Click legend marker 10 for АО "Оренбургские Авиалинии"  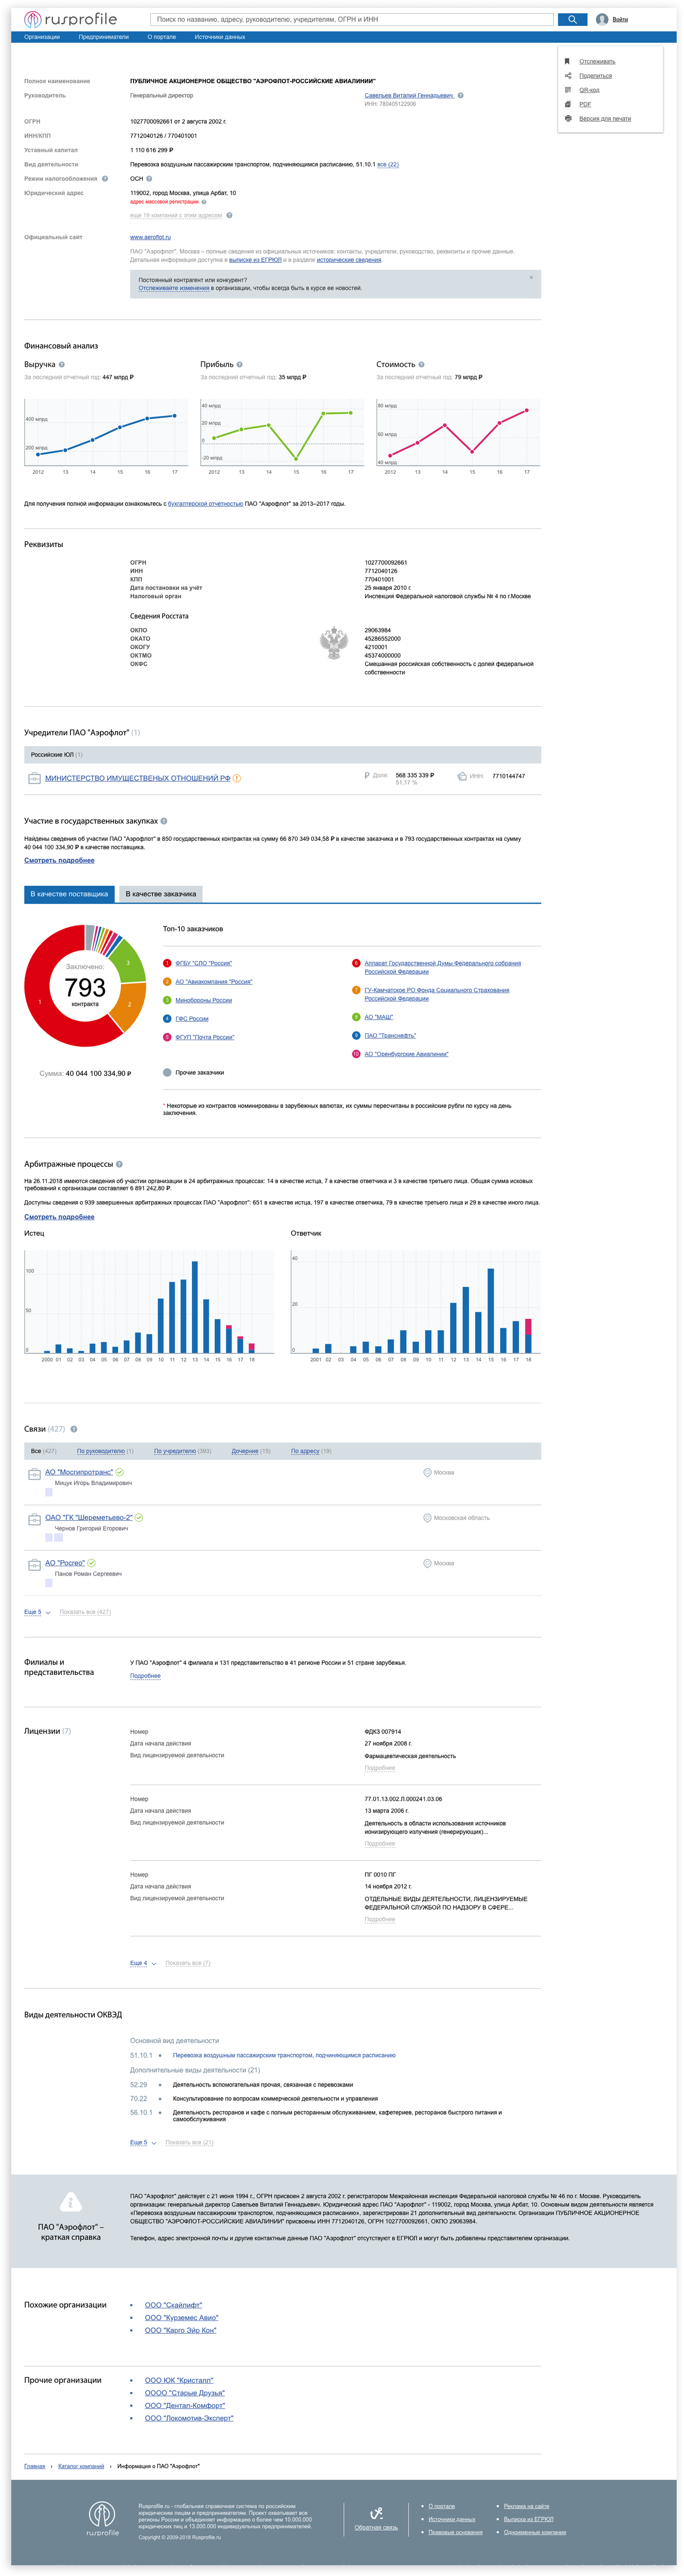(356, 1054)
